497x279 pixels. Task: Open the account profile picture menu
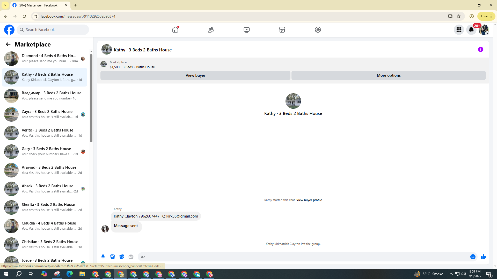click(x=484, y=30)
